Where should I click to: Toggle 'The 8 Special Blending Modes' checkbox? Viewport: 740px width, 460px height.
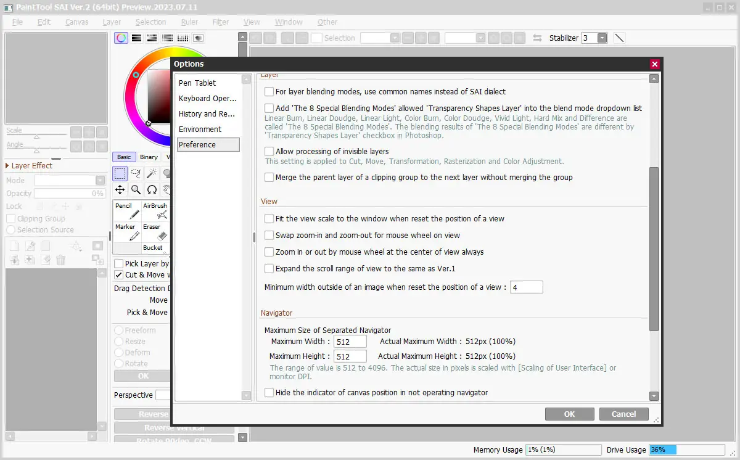click(x=269, y=108)
